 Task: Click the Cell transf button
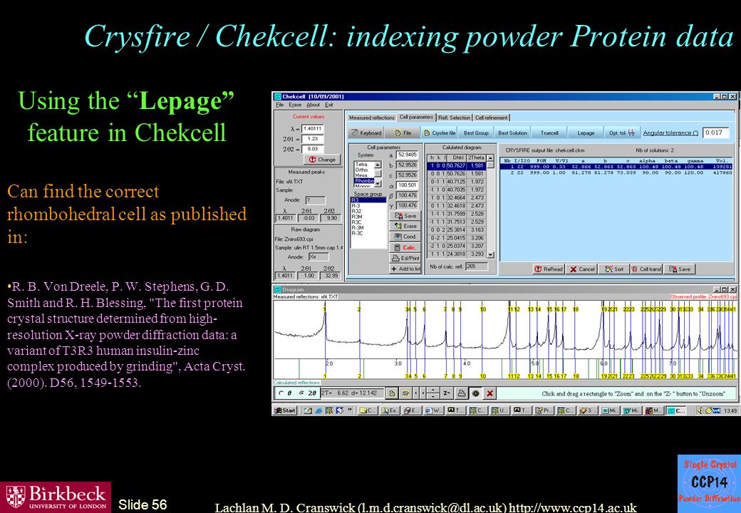coord(646,269)
